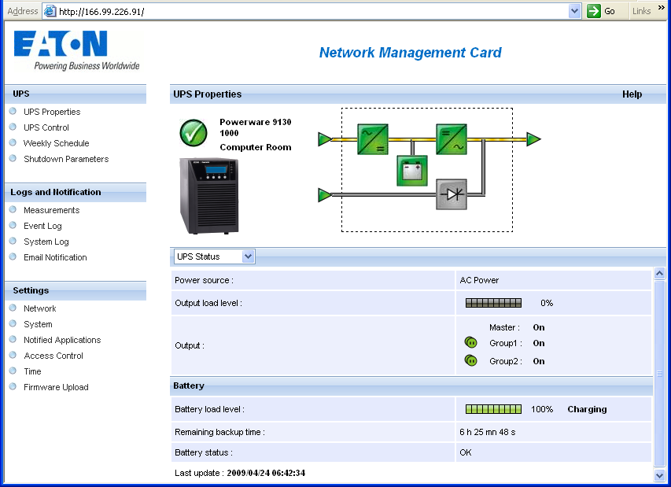Click the Eaton logo
Screen dimensions: 671x487
pos(76,50)
